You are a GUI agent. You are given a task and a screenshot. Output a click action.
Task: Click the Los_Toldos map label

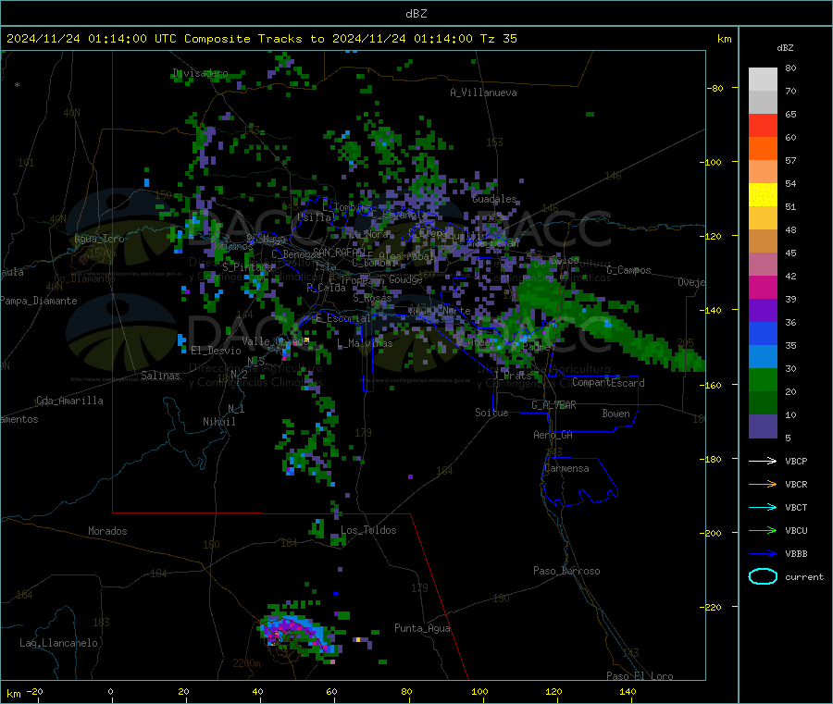[x=368, y=530]
